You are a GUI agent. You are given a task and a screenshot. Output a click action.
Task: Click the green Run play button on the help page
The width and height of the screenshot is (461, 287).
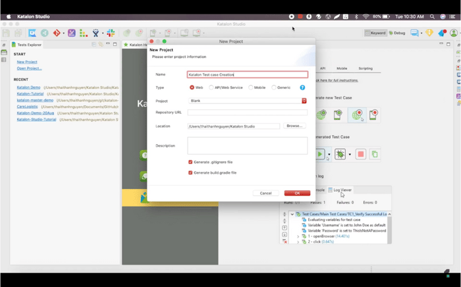pos(320,154)
